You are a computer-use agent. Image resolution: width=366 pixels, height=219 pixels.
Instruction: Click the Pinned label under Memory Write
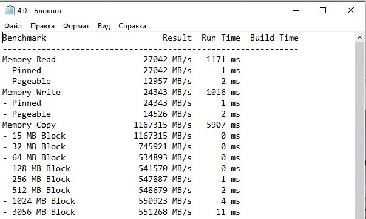tap(27, 103)
